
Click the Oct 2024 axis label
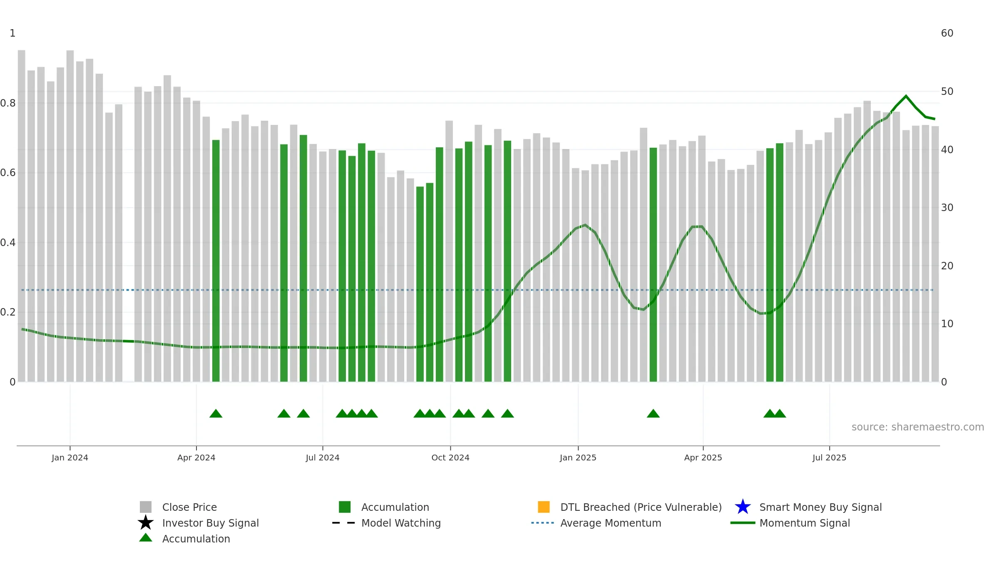pos(450,458)
